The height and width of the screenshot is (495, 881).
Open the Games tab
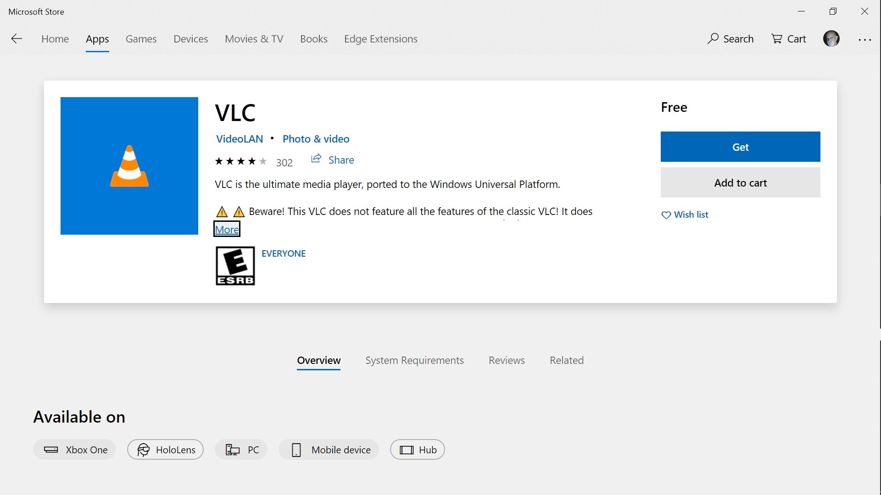[141, 39]
